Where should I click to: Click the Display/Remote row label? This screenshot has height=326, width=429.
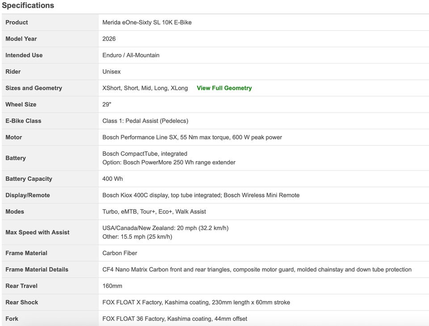28,195
